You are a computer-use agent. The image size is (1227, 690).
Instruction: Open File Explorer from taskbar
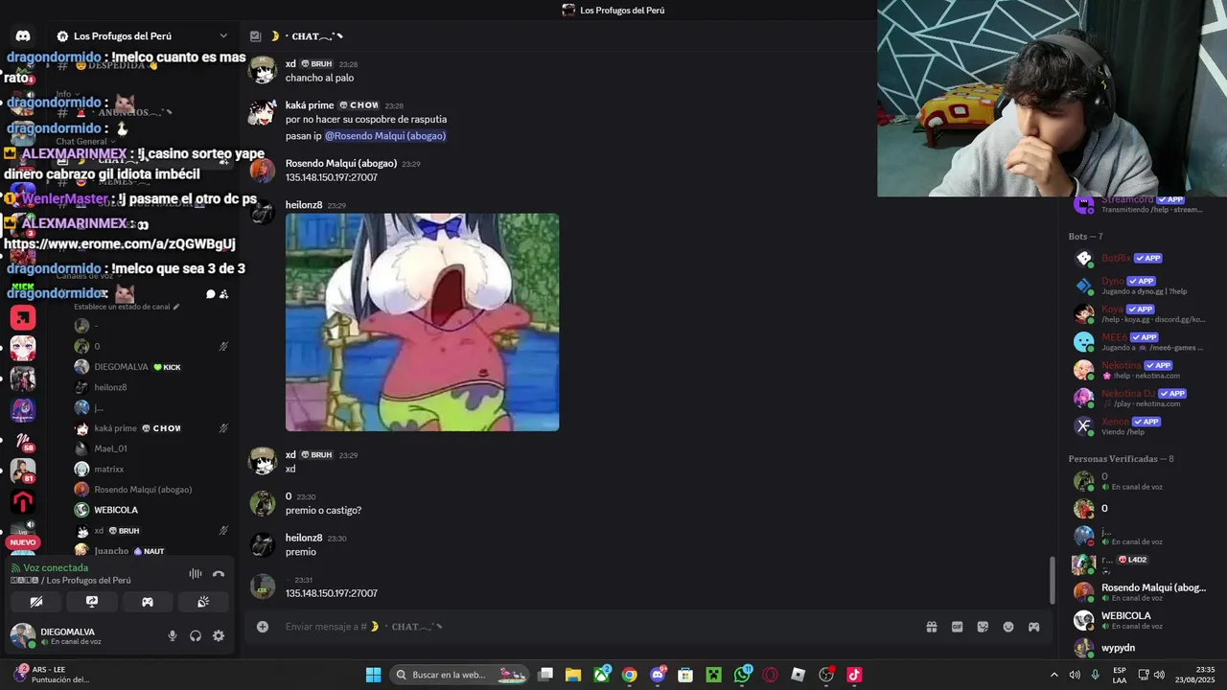click(x=573, y=675)
